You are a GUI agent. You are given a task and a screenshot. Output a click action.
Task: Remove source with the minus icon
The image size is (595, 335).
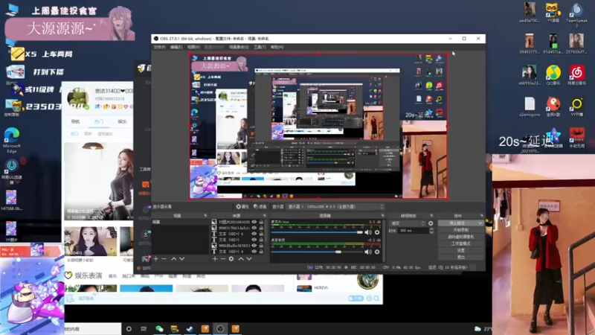tap(222, 258)
